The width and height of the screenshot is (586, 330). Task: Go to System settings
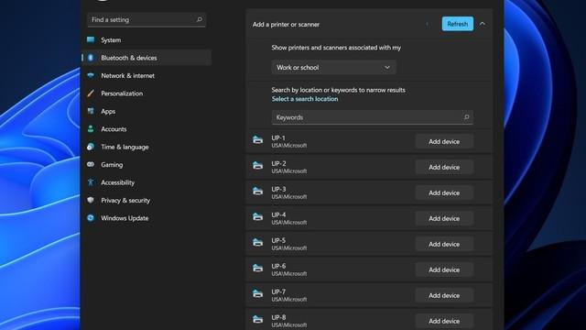click(146, 39)
